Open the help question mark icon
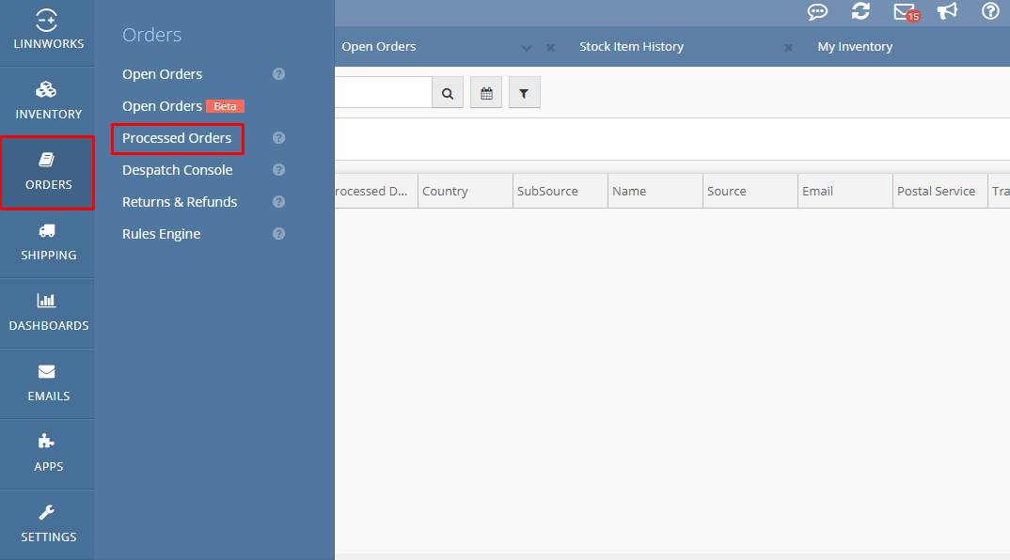 pyautogui.click(x=990, y=11)
